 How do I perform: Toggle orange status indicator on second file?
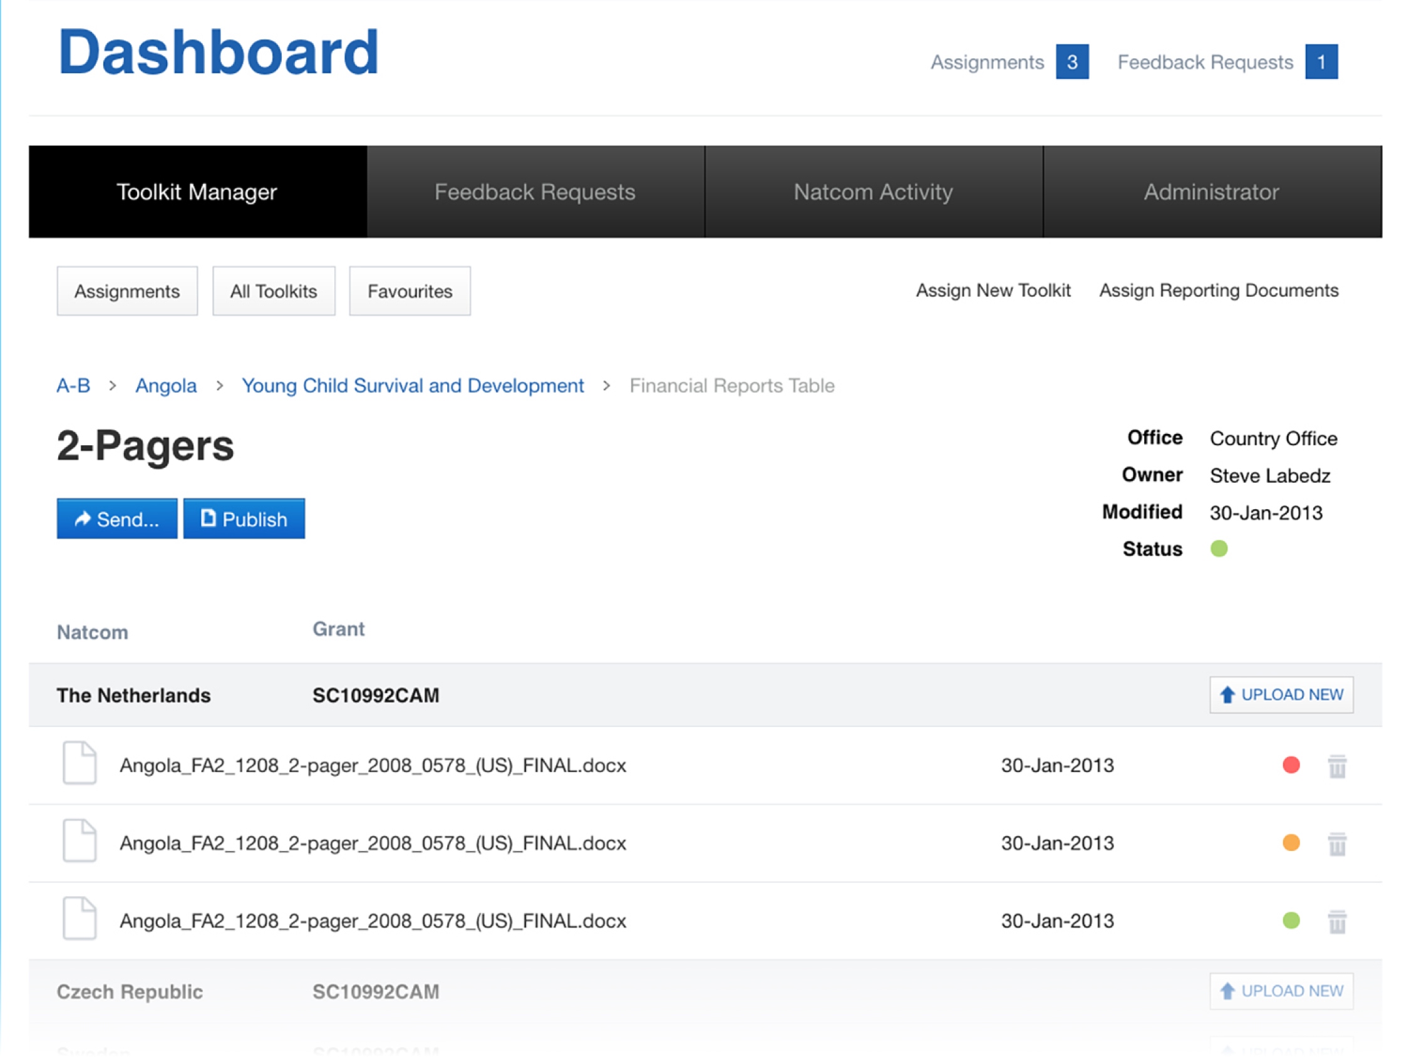click(1290, 843)
